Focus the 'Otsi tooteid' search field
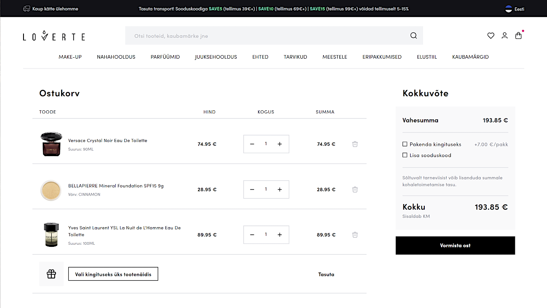Viewport: 547px width, 308px height. [274, 36]
